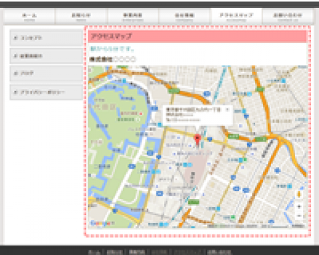Click the teal 駅から text under heading
The height and width of the screenshot is (255, 319).
(x=112, y=48)
